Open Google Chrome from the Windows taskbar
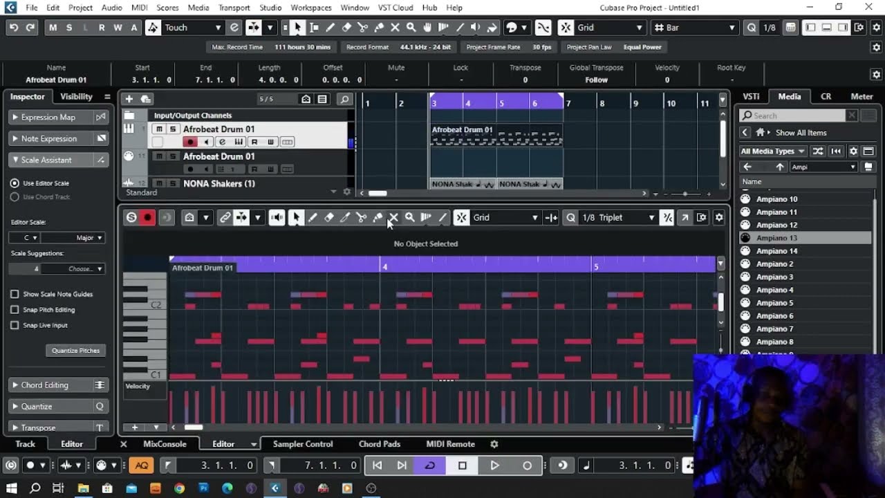The height and width of the screenshot is (498, 885). pyautogui.click(x=179, y=488)
